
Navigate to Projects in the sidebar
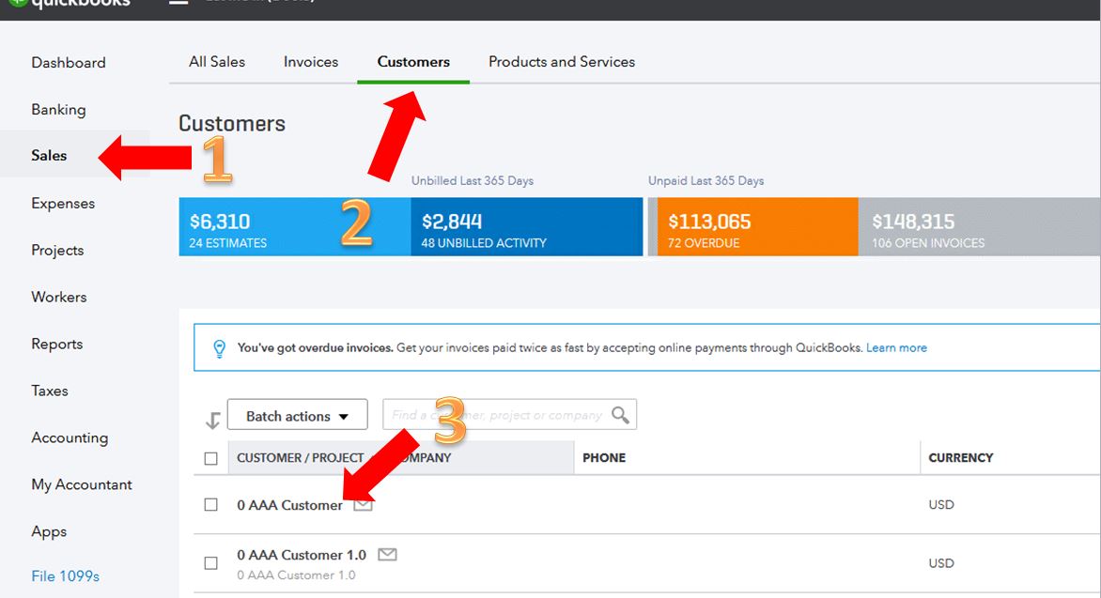tap(57, 250)
